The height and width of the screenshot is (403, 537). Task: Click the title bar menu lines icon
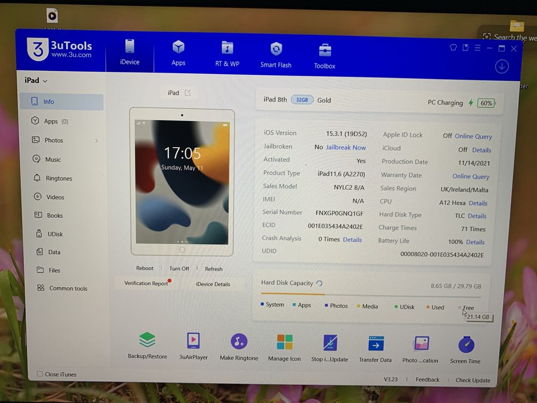[x=477, y=48]
